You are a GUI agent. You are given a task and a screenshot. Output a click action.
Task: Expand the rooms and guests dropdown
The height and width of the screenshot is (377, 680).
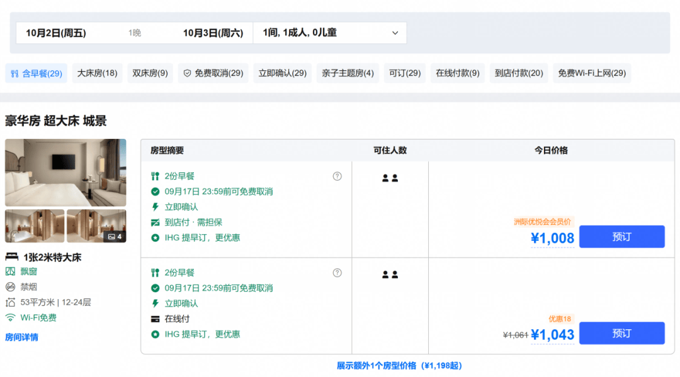coord(330,33)
